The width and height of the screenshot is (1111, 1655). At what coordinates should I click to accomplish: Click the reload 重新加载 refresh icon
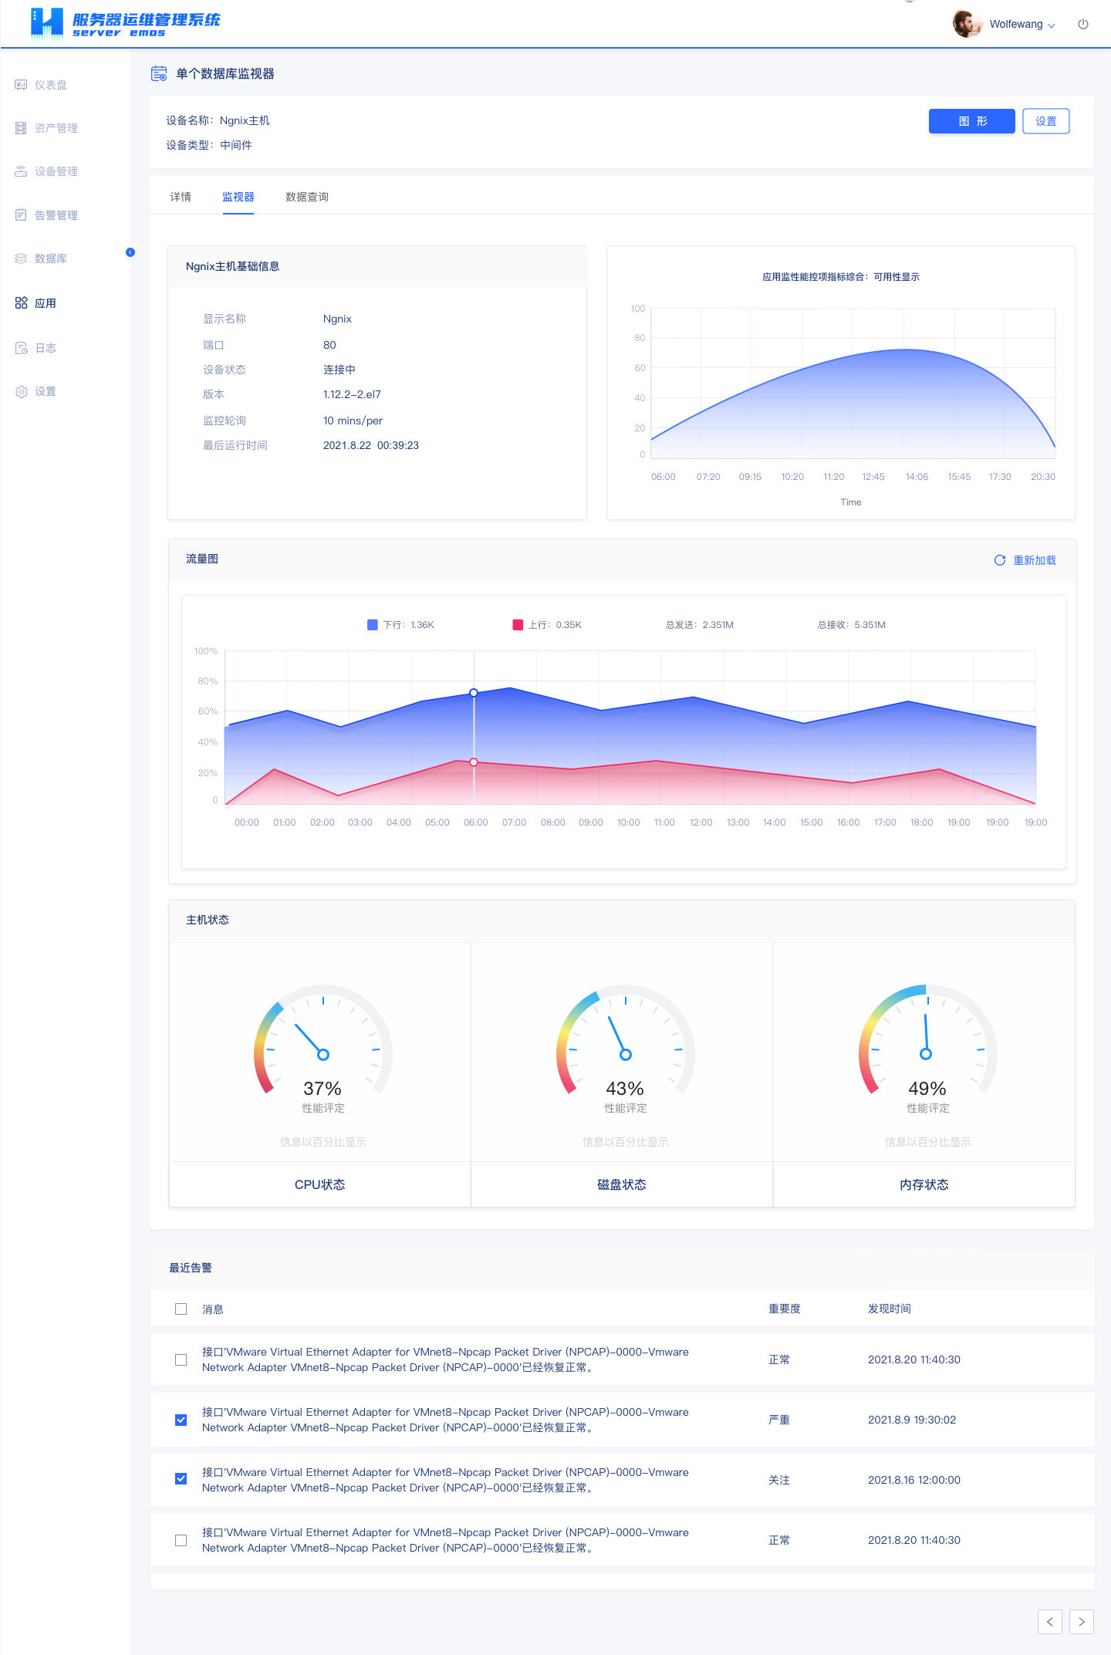[1000, 560]
